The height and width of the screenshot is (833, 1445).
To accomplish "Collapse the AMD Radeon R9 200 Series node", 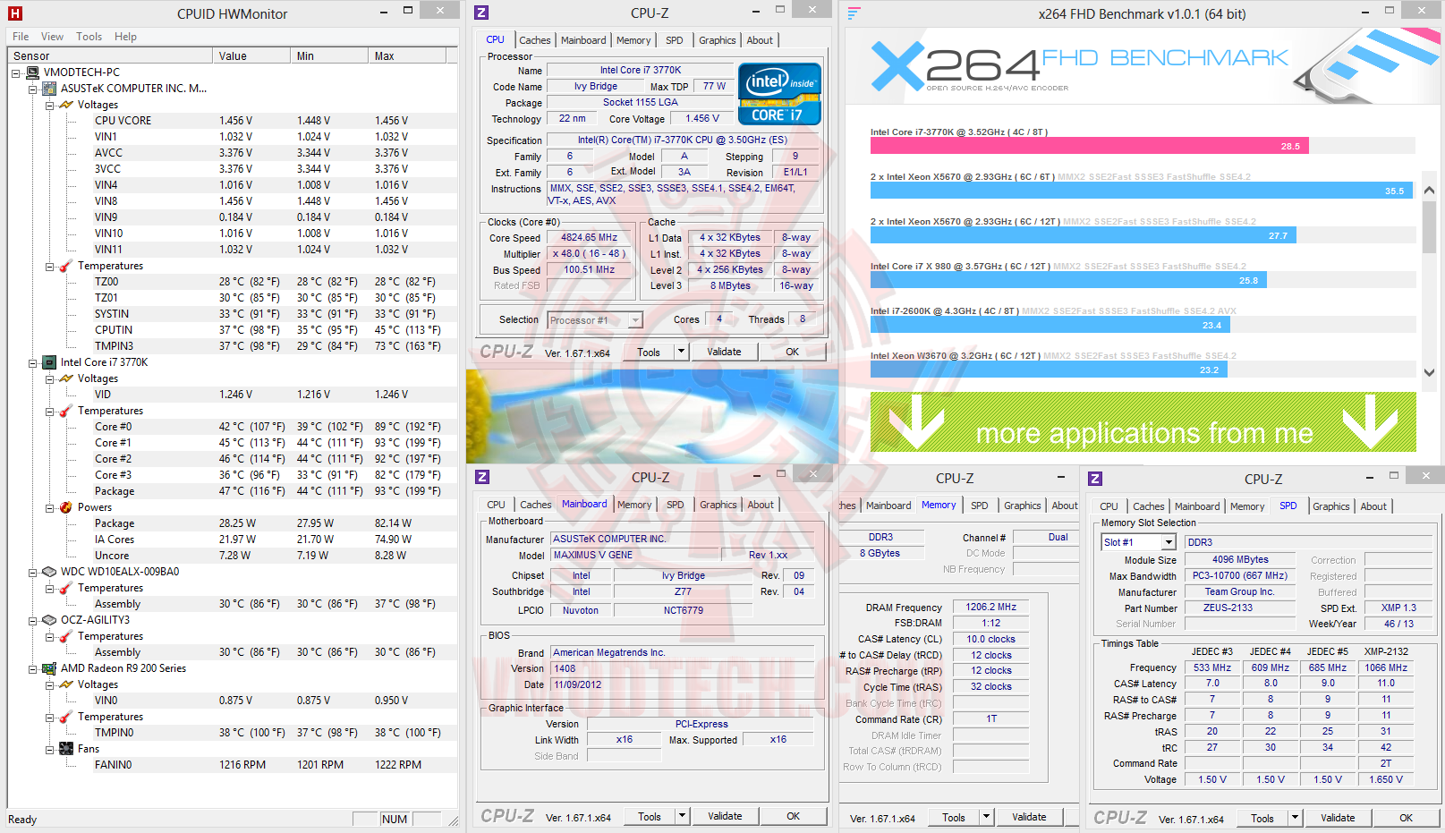I will coord(33,668).
